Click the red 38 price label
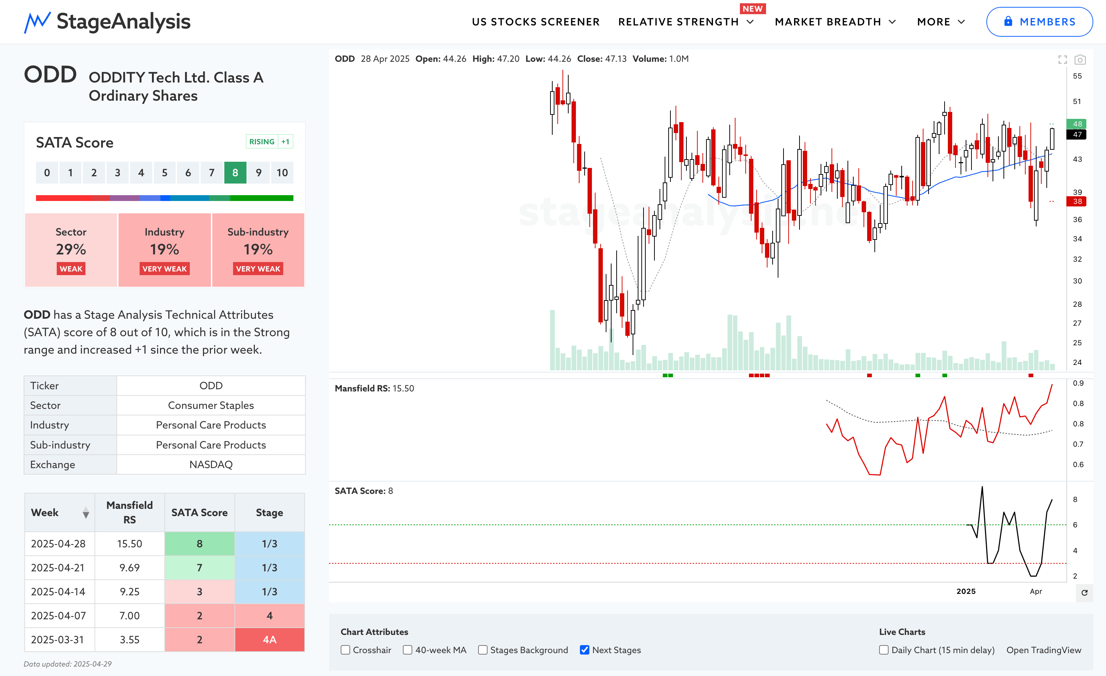Viewport: 1106px width, 676px height. point(1077,201)
